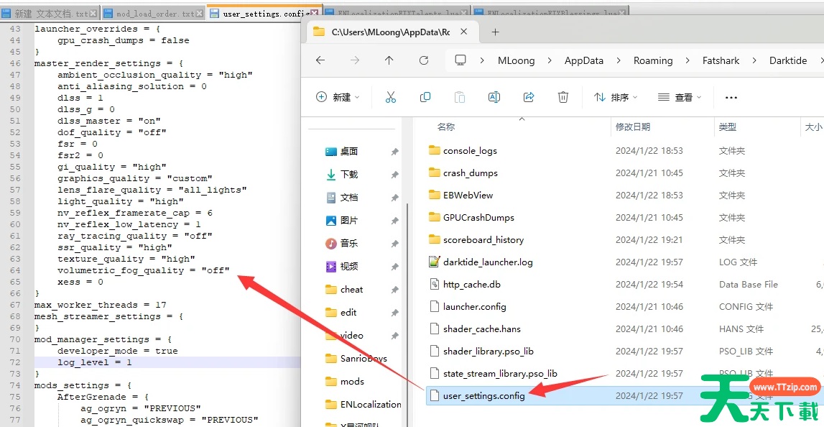
Task: Close the mod_load_order.txt editor tab
Action: [200, 13]
